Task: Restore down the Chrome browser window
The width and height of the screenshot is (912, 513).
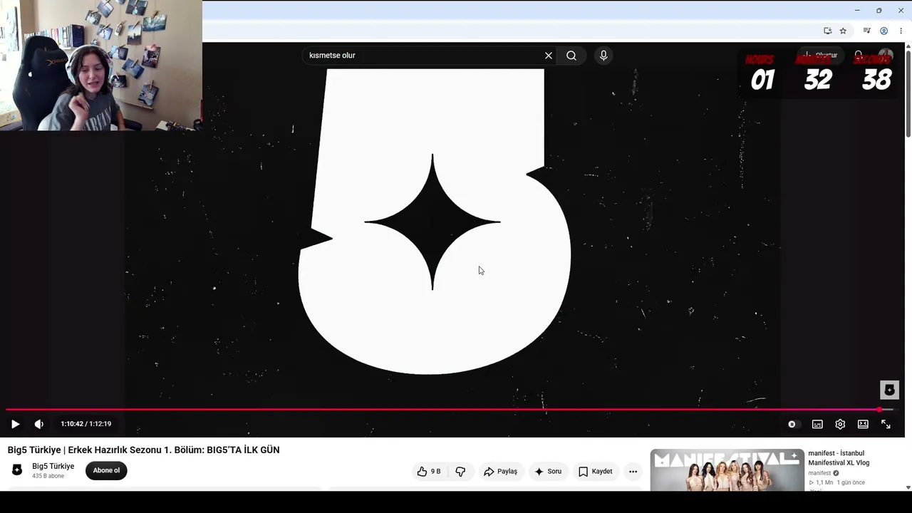Action: 879,10
